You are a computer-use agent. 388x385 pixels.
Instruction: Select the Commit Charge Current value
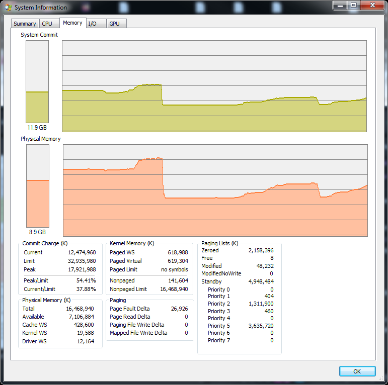point(82,252)
